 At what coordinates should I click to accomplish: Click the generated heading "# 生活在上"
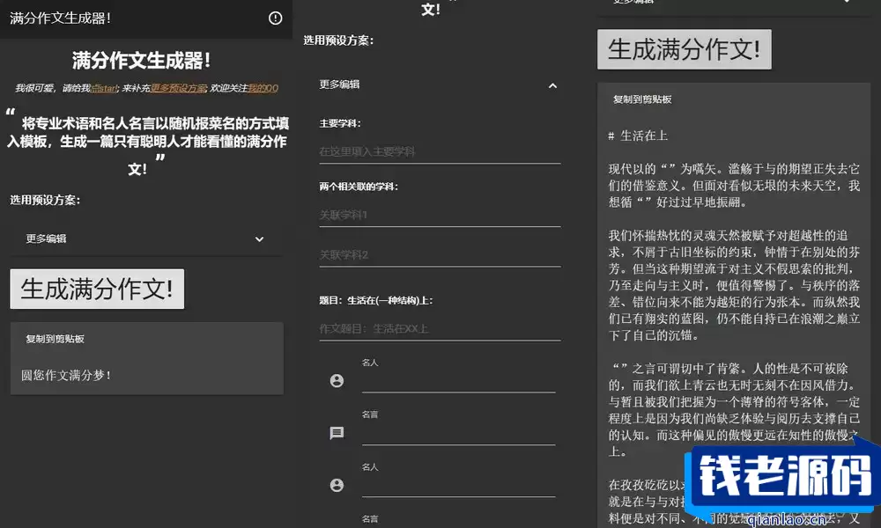[x=638, y=136]
